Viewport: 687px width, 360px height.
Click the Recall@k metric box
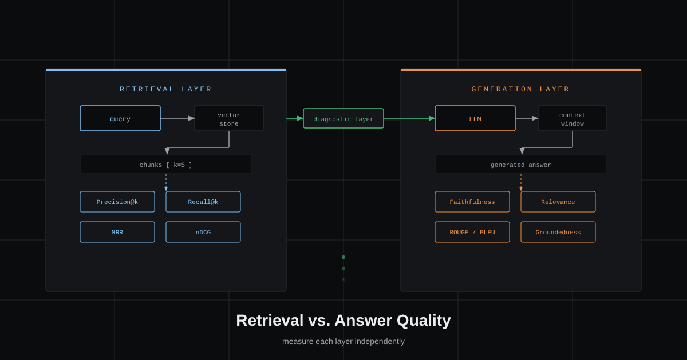(x=203, y=202)
